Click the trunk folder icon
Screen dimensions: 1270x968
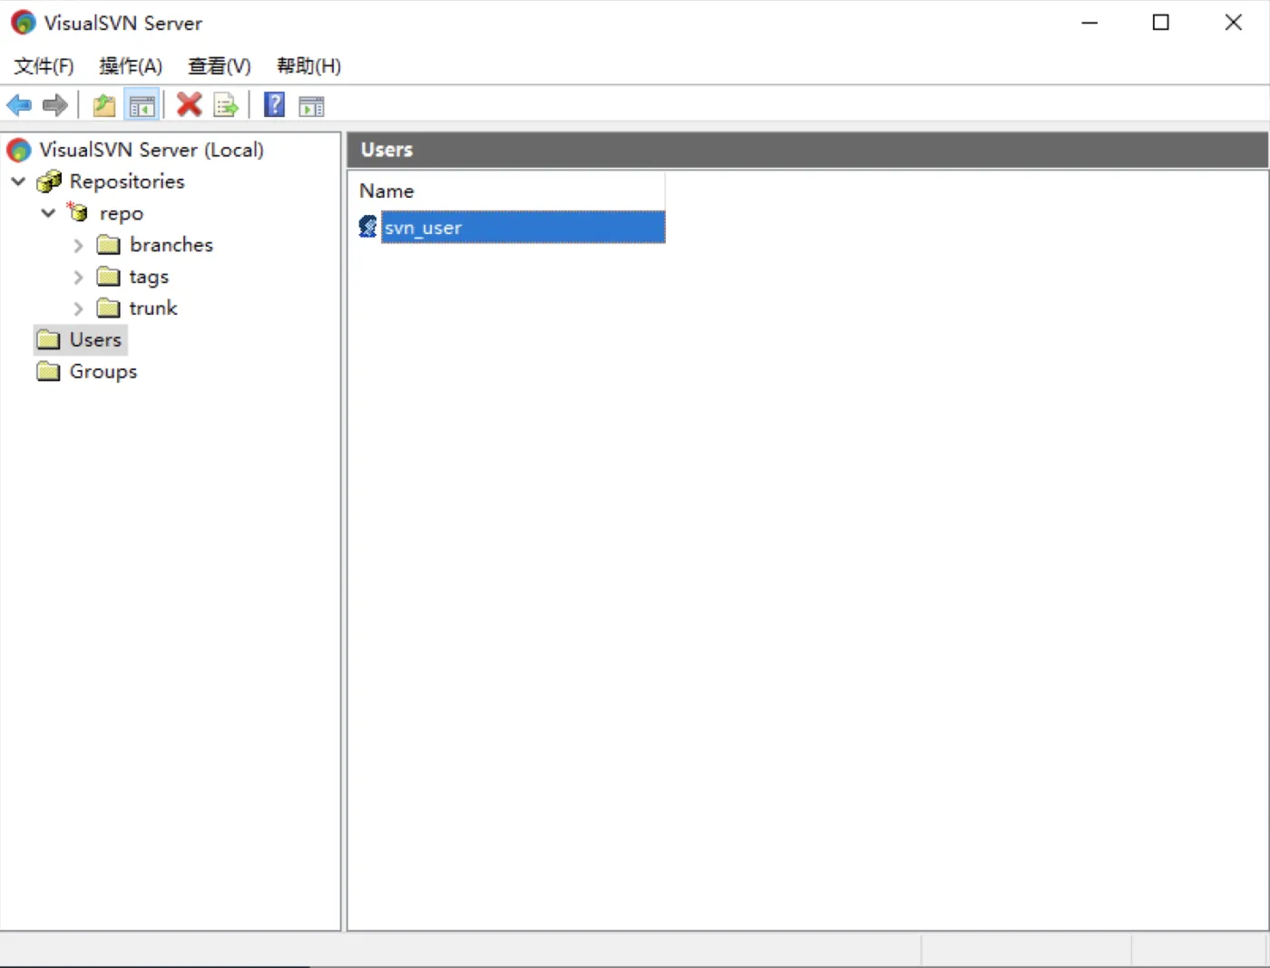click(x=108, y=308)
